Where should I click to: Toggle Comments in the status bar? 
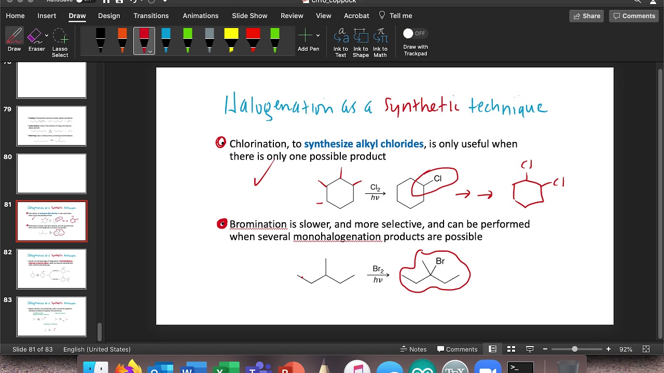[457, 349]
